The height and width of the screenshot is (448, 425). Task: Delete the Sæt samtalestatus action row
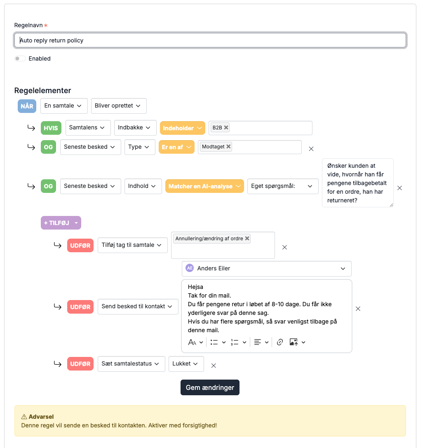[214, 366]
